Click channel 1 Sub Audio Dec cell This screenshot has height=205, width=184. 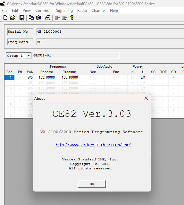[93, 77]
